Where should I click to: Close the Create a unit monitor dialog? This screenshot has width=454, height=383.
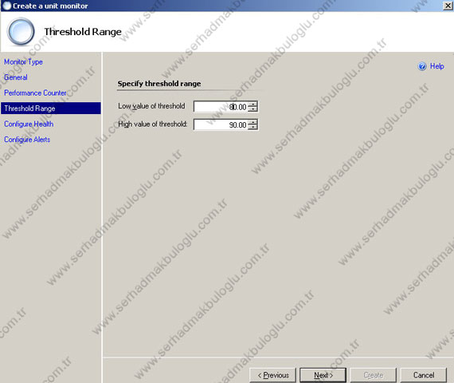[x=448, y=6]
